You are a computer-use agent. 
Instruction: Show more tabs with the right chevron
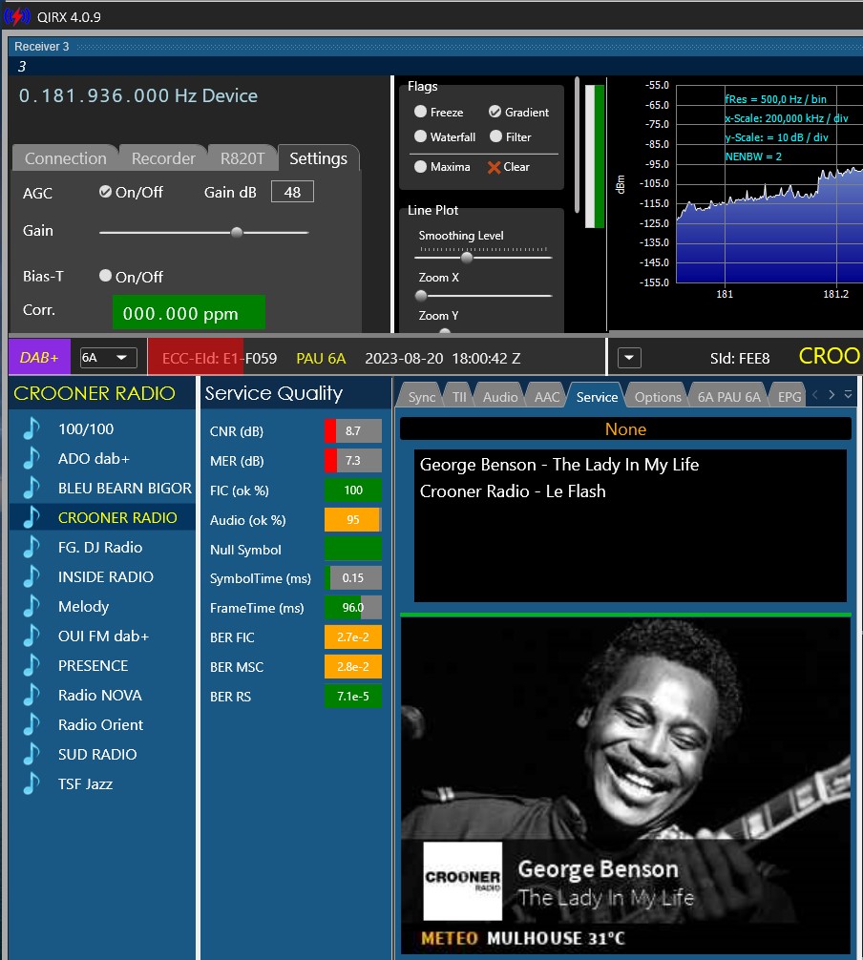831,395
